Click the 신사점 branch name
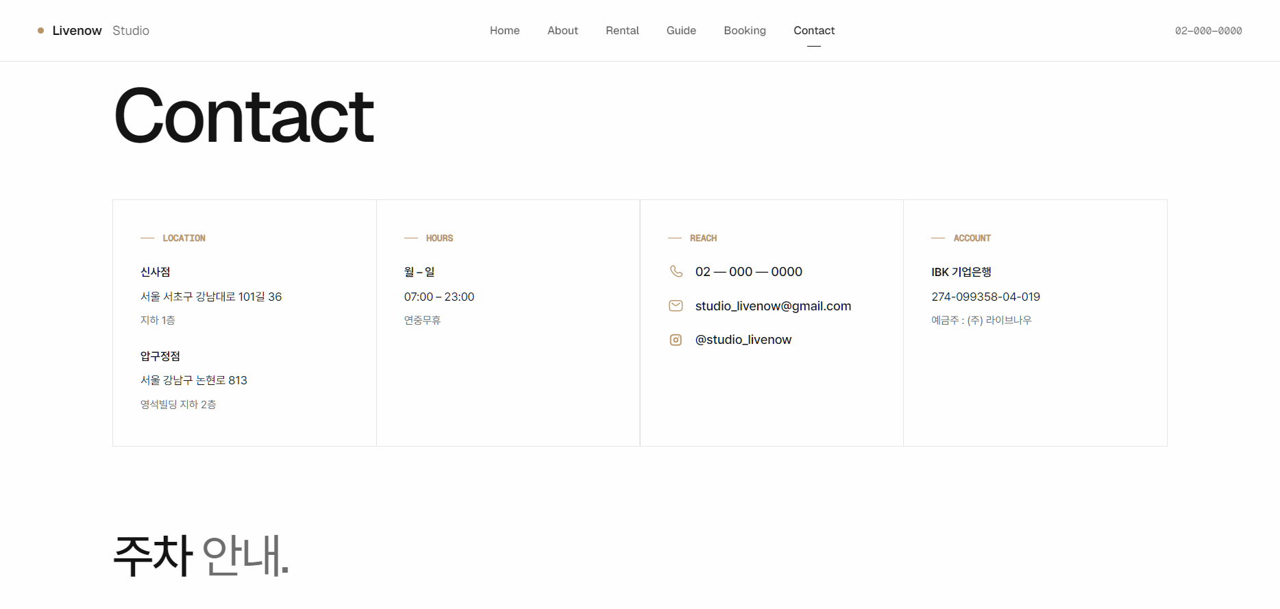Image resolution: width=1280 pixels, height=609 pixels. click(x=156, y=272)
